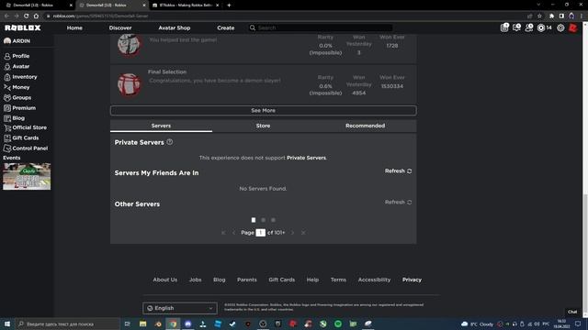Open Gift Cards in the sidebar
Image resolution: width=588 pixels, height=330 pixels.
pyautogui.click(x=21, y=138)
